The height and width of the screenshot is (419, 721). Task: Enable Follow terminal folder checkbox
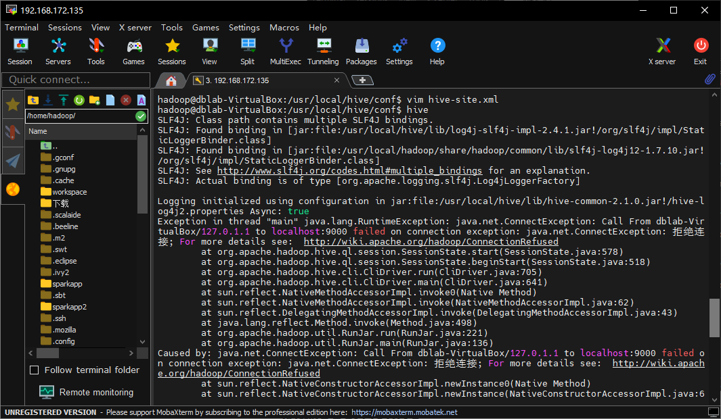[34, 370]
